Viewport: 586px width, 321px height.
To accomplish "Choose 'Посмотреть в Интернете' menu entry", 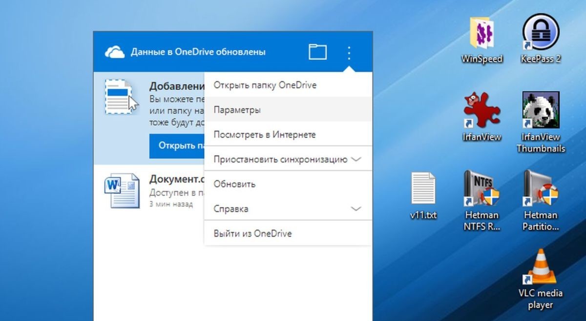I will point(288,135).
